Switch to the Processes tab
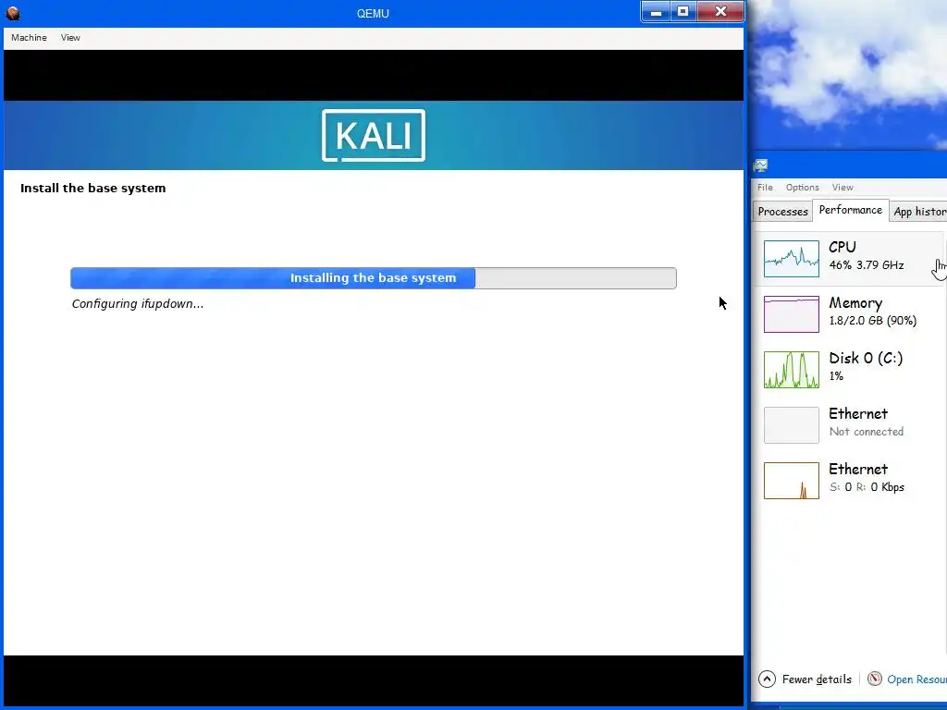 pyautogui.click(x=782, y=212)
